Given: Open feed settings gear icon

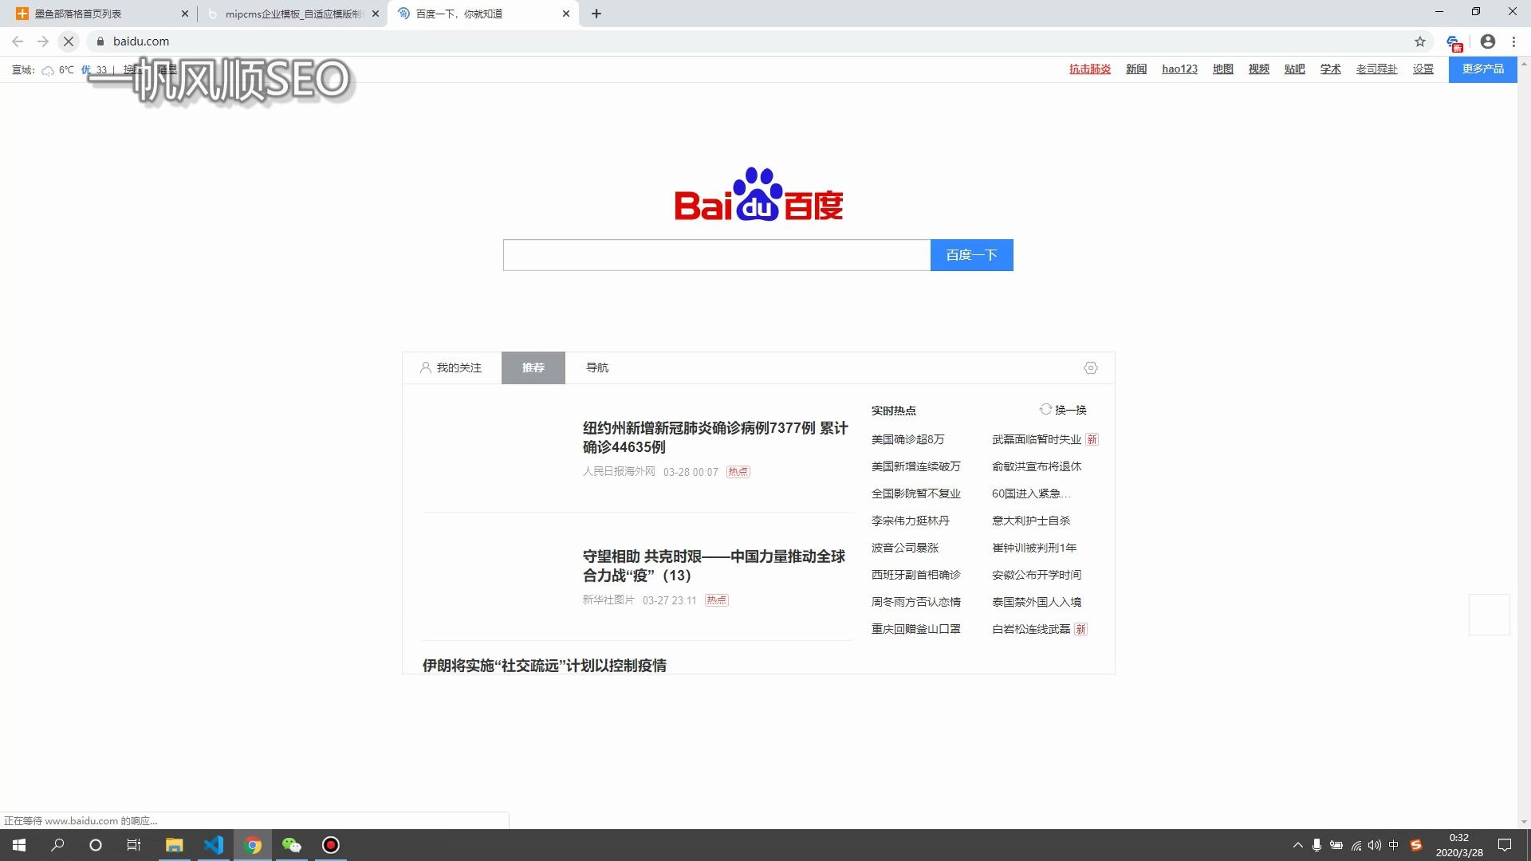Looking at the screenshot, I should pyautogui.click(x=1091, y=368).
